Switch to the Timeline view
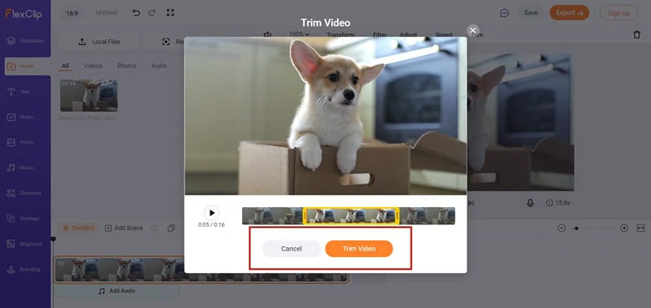651x308 pixels. pos(78,228)
